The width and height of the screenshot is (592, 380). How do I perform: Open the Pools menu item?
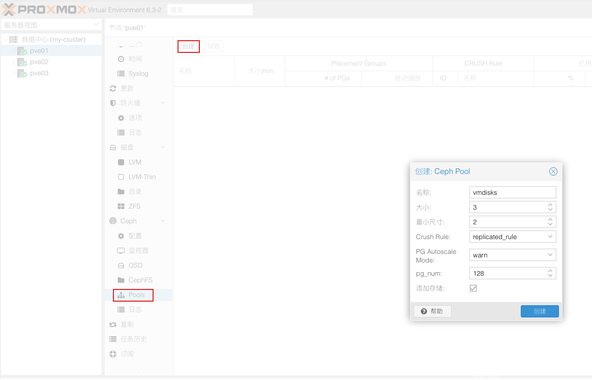point(138,295)
